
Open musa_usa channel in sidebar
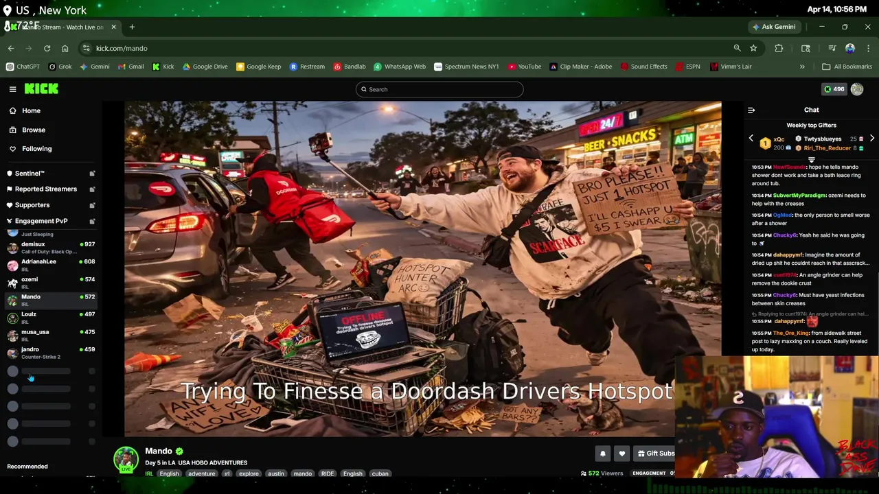point(51,335)
